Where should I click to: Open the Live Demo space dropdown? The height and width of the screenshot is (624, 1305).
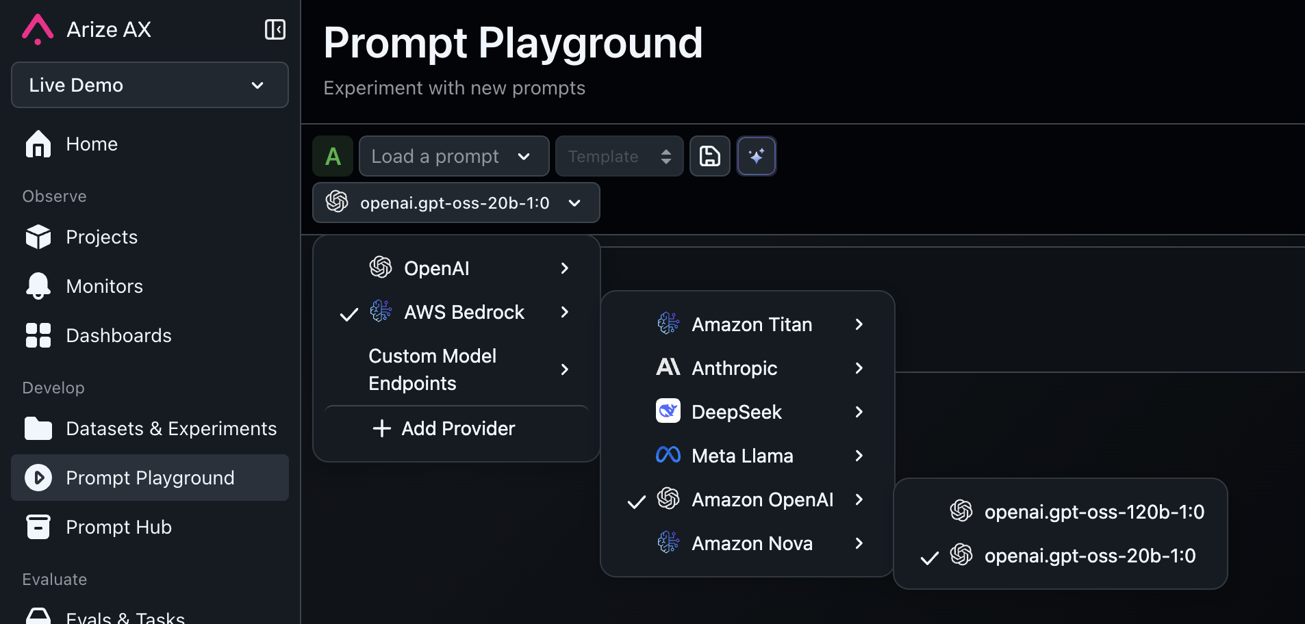tap(150, 85)
